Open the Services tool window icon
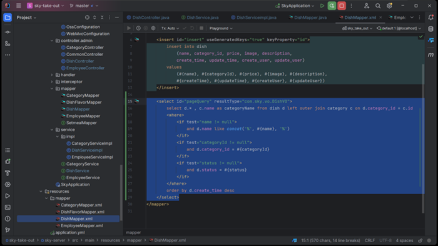This screenshot has width=438, height=246. [8, 184]
